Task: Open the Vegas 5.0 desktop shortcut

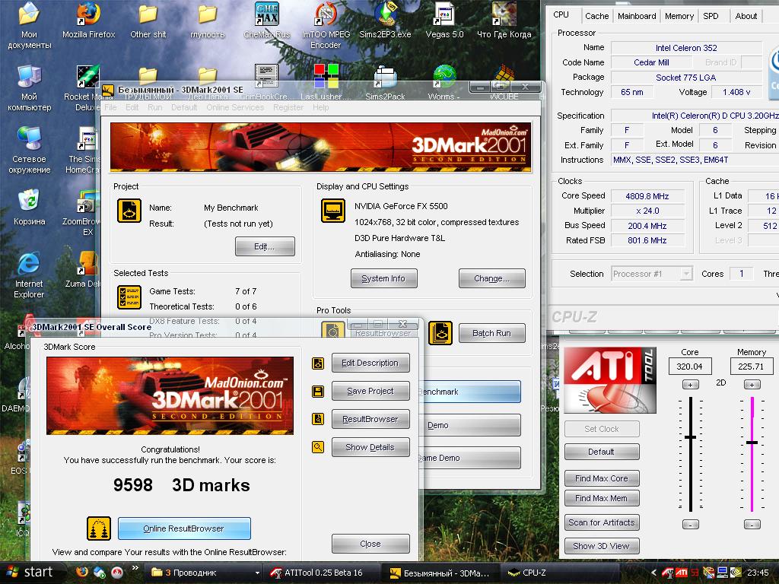Action: pos(444,21)
